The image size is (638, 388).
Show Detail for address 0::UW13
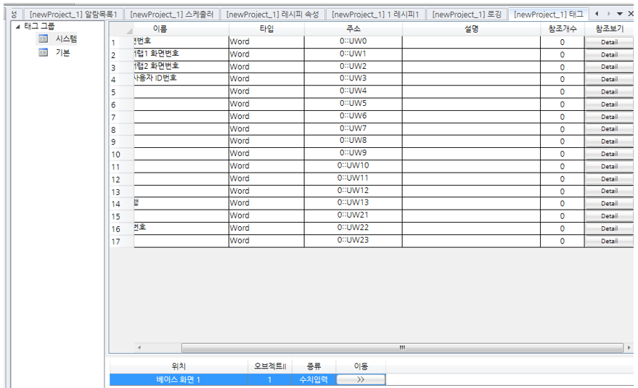pos(609,204)
